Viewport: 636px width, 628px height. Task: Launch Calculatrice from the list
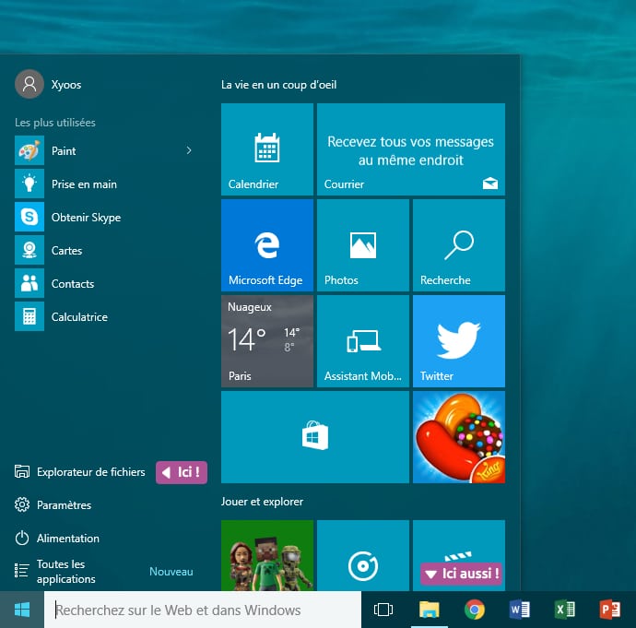tap(105, 316)
